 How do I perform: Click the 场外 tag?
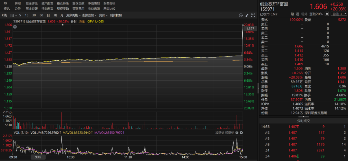tap(304, 14)
